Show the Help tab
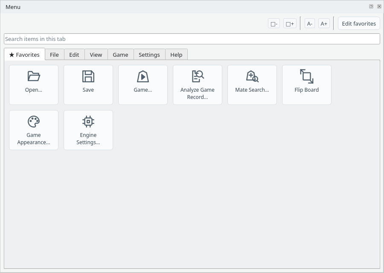This screenshot has height=273, width=384. 176,55
